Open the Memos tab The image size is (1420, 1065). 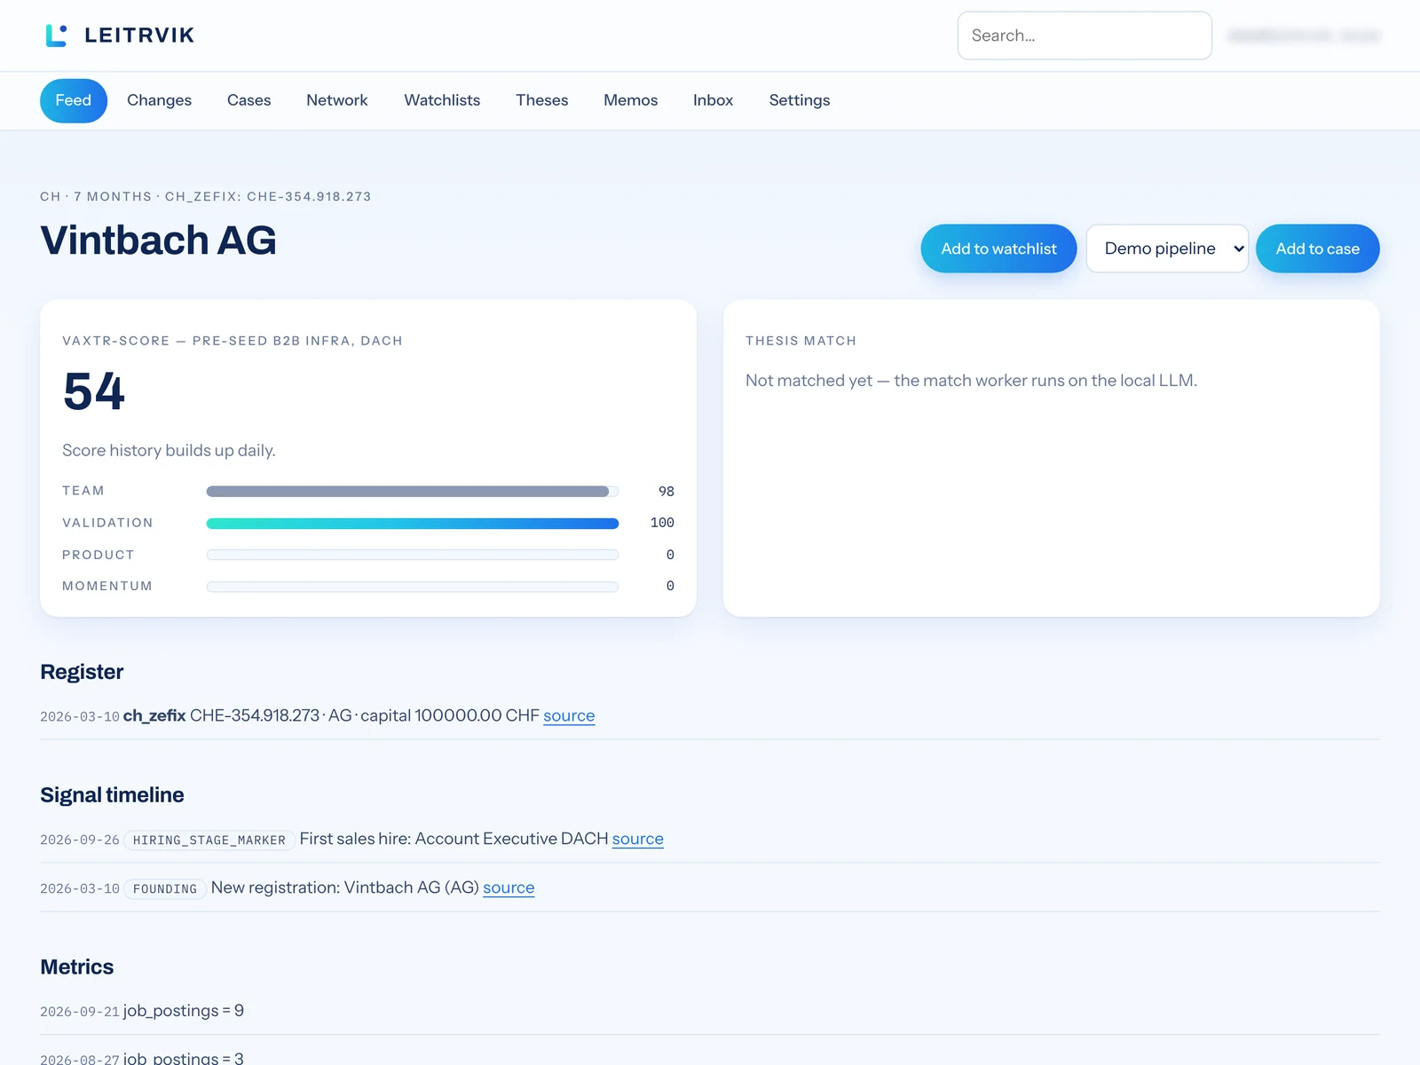[630, 100]
